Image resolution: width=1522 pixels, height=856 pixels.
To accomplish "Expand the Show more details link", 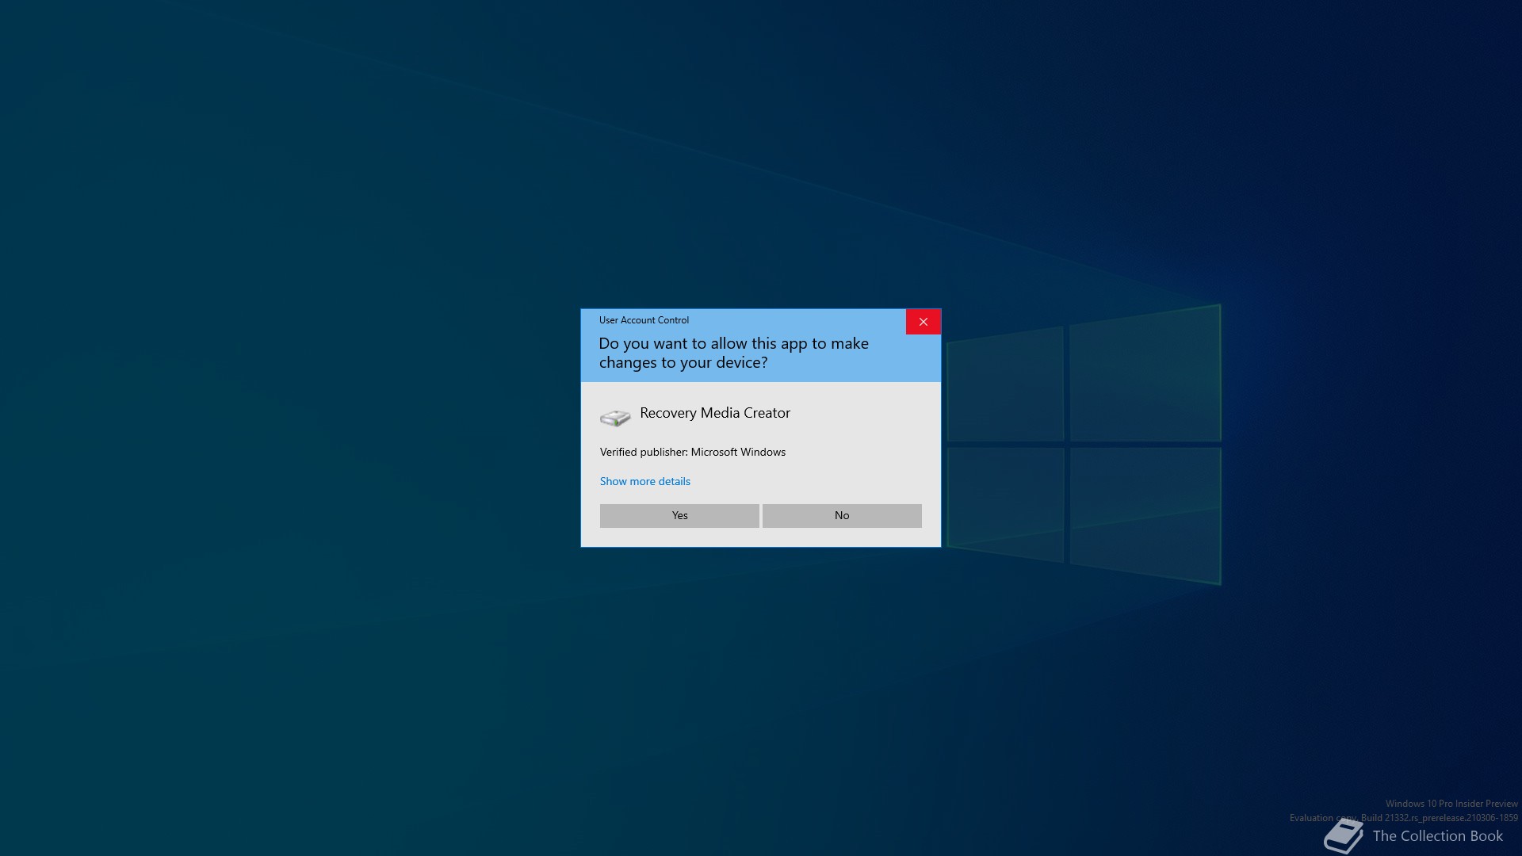I will (644, 481).
